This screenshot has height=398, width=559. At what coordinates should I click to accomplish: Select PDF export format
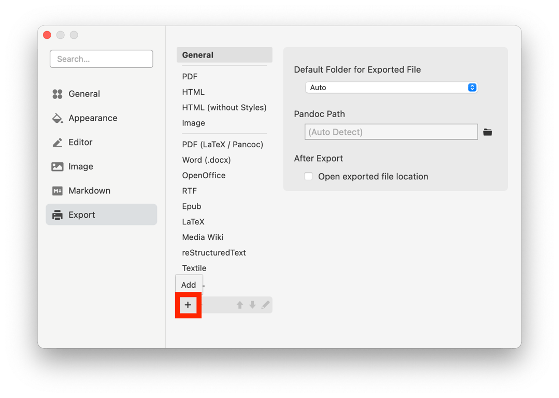(x=190, y=76)
